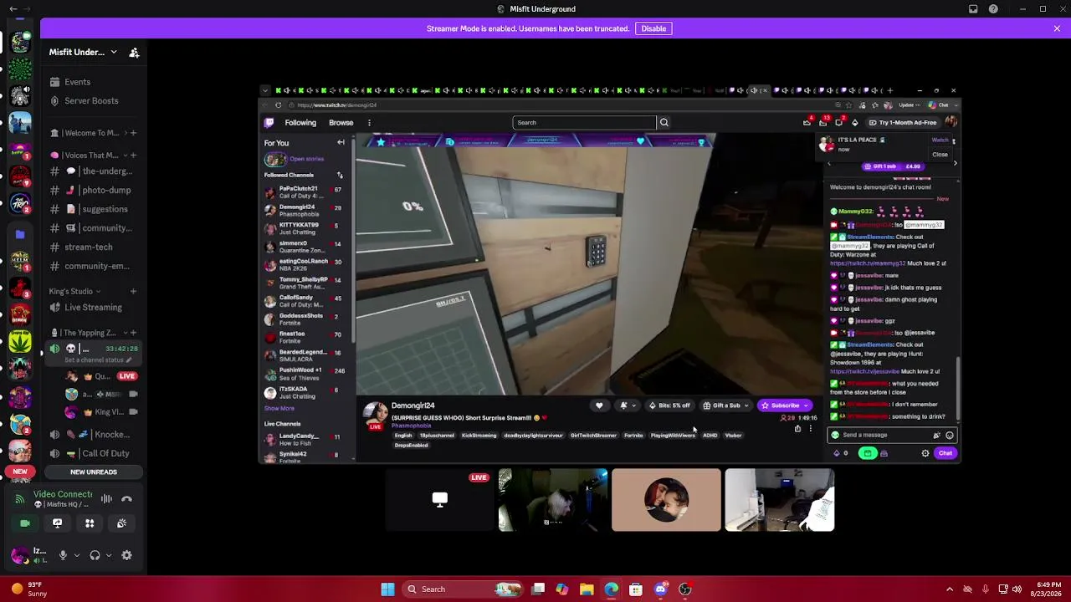Viewport: 1071px width, 602px height.
Task: Click the NEW UNREADS button
Action: pos(94,472)
